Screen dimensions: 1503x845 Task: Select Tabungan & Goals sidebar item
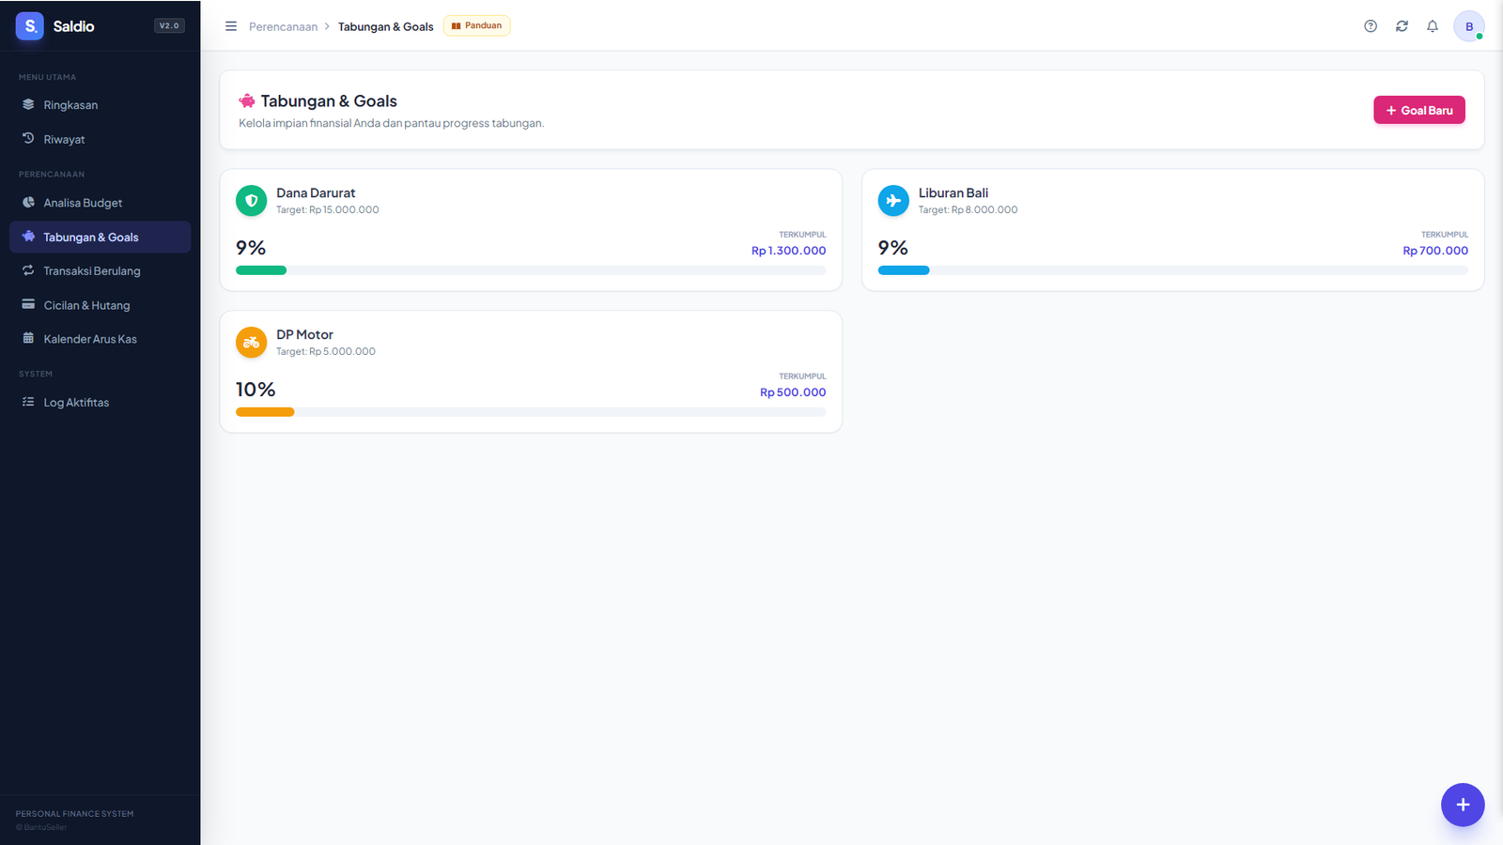[x=101, y=237]
